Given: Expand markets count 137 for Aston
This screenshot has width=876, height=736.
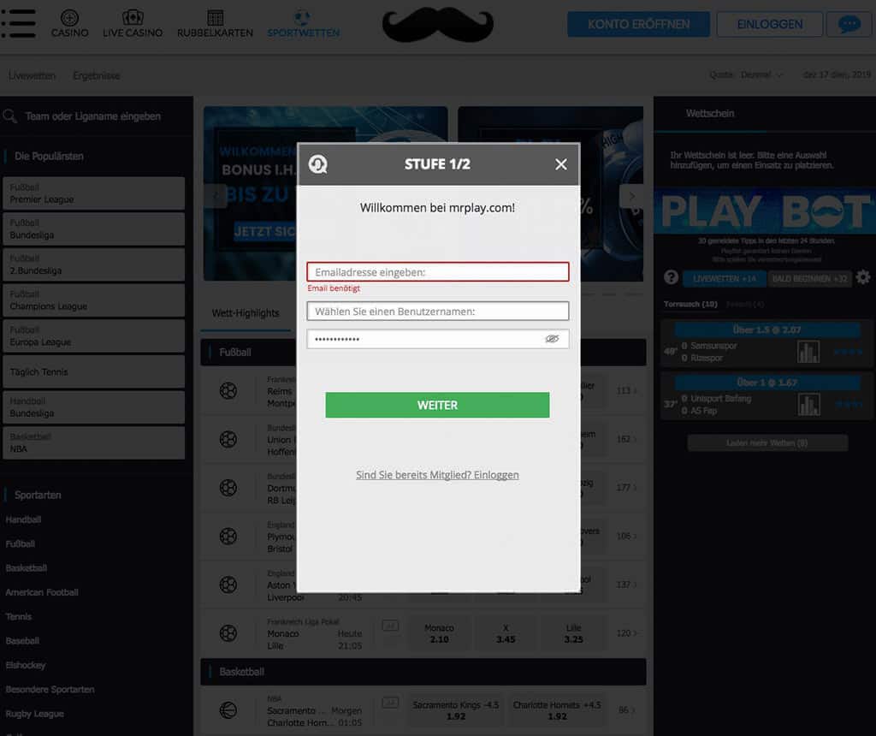Looking at the screenshot, I should [626, 585].
